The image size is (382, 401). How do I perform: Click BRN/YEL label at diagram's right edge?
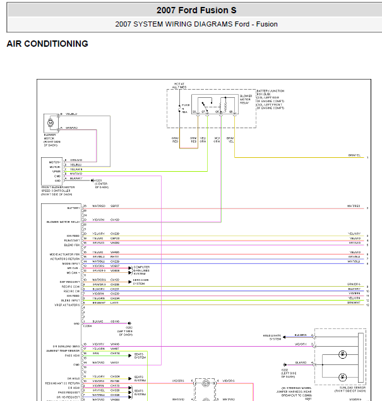(x=354, y=155)
